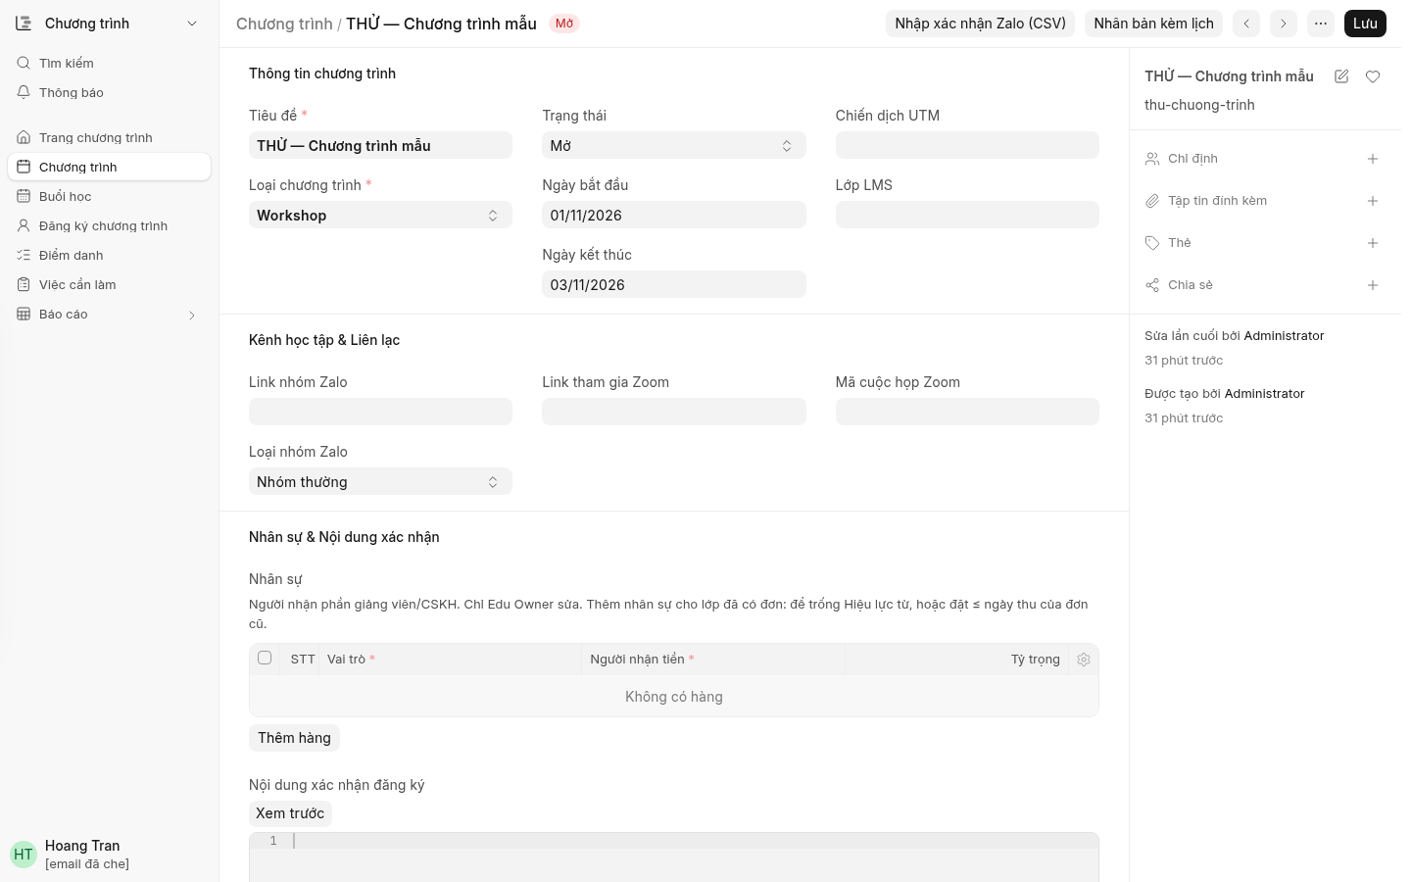
Task: Click the Mã cuộc họp Zoom field
Action: 967,412
